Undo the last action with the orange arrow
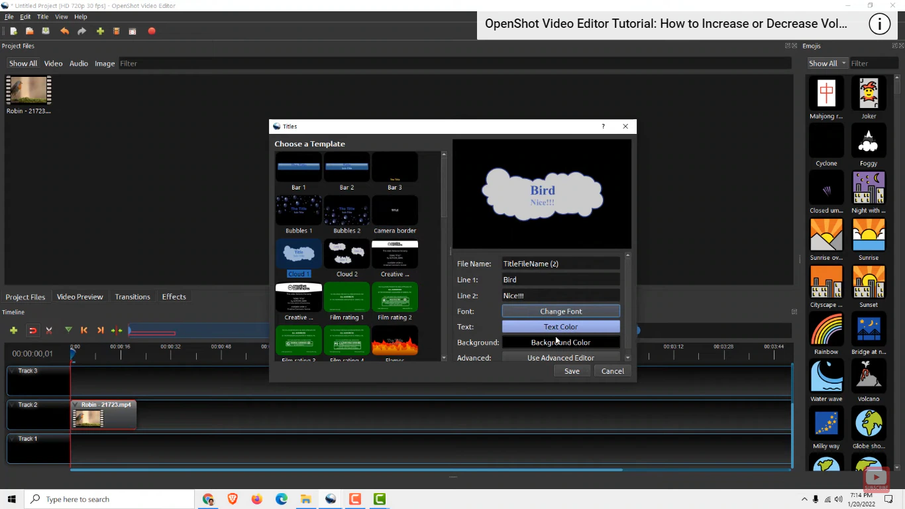Screen dimensions: 905x509 point(64,31)
